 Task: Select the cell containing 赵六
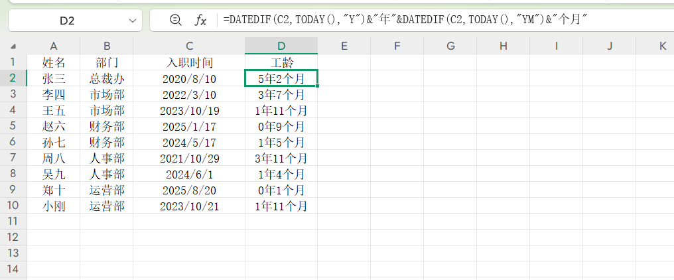pos(53,126)
